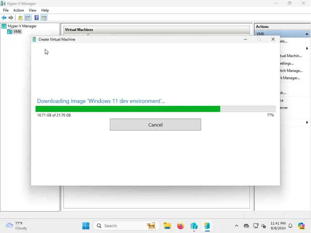Click the Downloading image status text
311x233 pixels.
[101, 101]
